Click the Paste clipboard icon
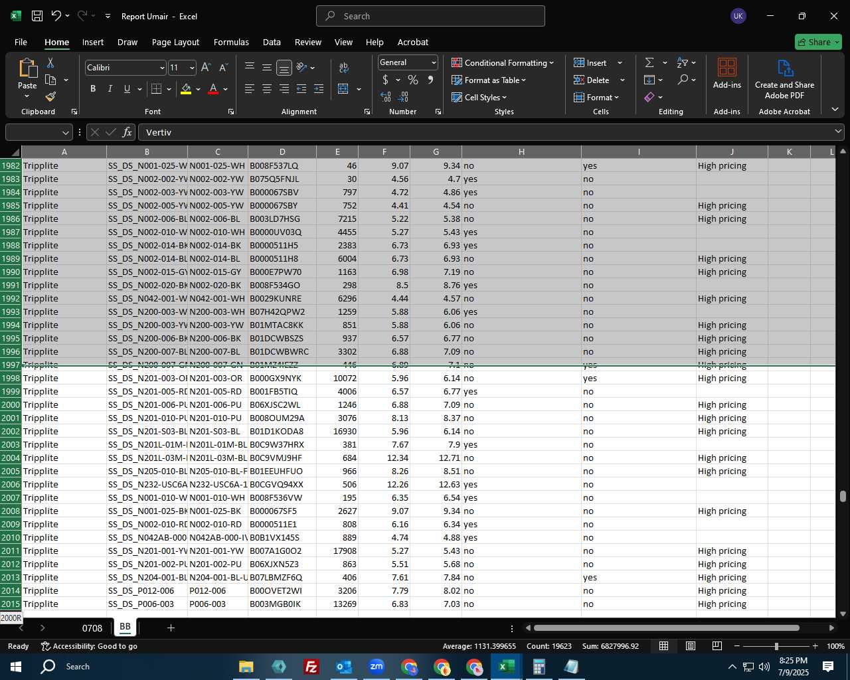The width and height of the screenshot is (850, 680). point(27,68)
